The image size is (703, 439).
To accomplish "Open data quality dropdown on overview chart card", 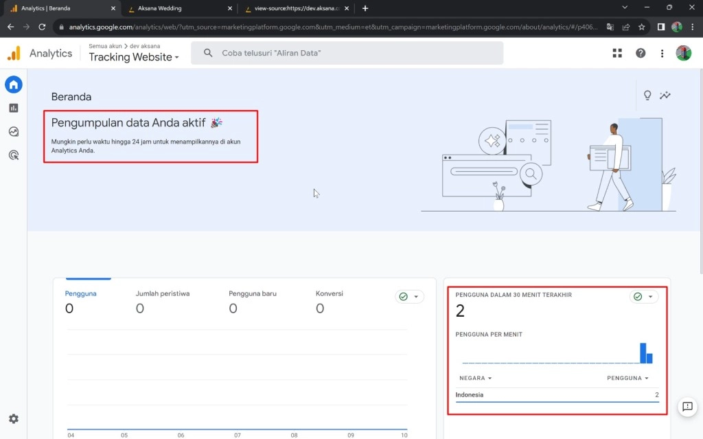I will 409,297.
